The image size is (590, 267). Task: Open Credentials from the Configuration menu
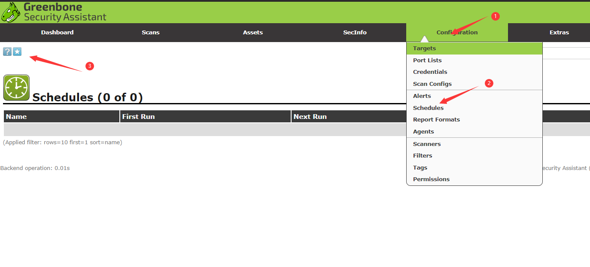pos(430,72)
